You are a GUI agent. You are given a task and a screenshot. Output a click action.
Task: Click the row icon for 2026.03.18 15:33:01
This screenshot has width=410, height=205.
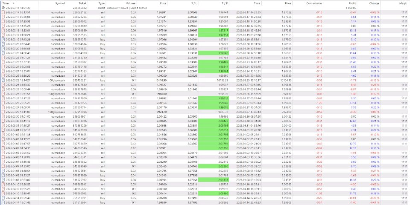3,30
